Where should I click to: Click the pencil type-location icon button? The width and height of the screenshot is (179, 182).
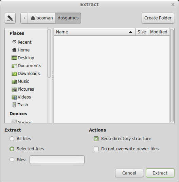click(x=10, y=18)
